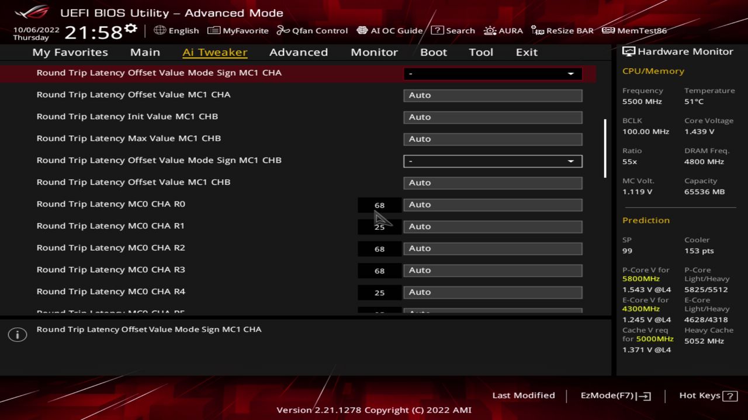Open Qfan Control fan icon
Image resolution: width=748 pixels, height=420 pixels.
click(283, 30)
